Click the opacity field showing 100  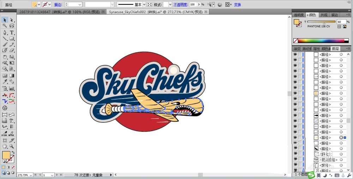point(193,5)
